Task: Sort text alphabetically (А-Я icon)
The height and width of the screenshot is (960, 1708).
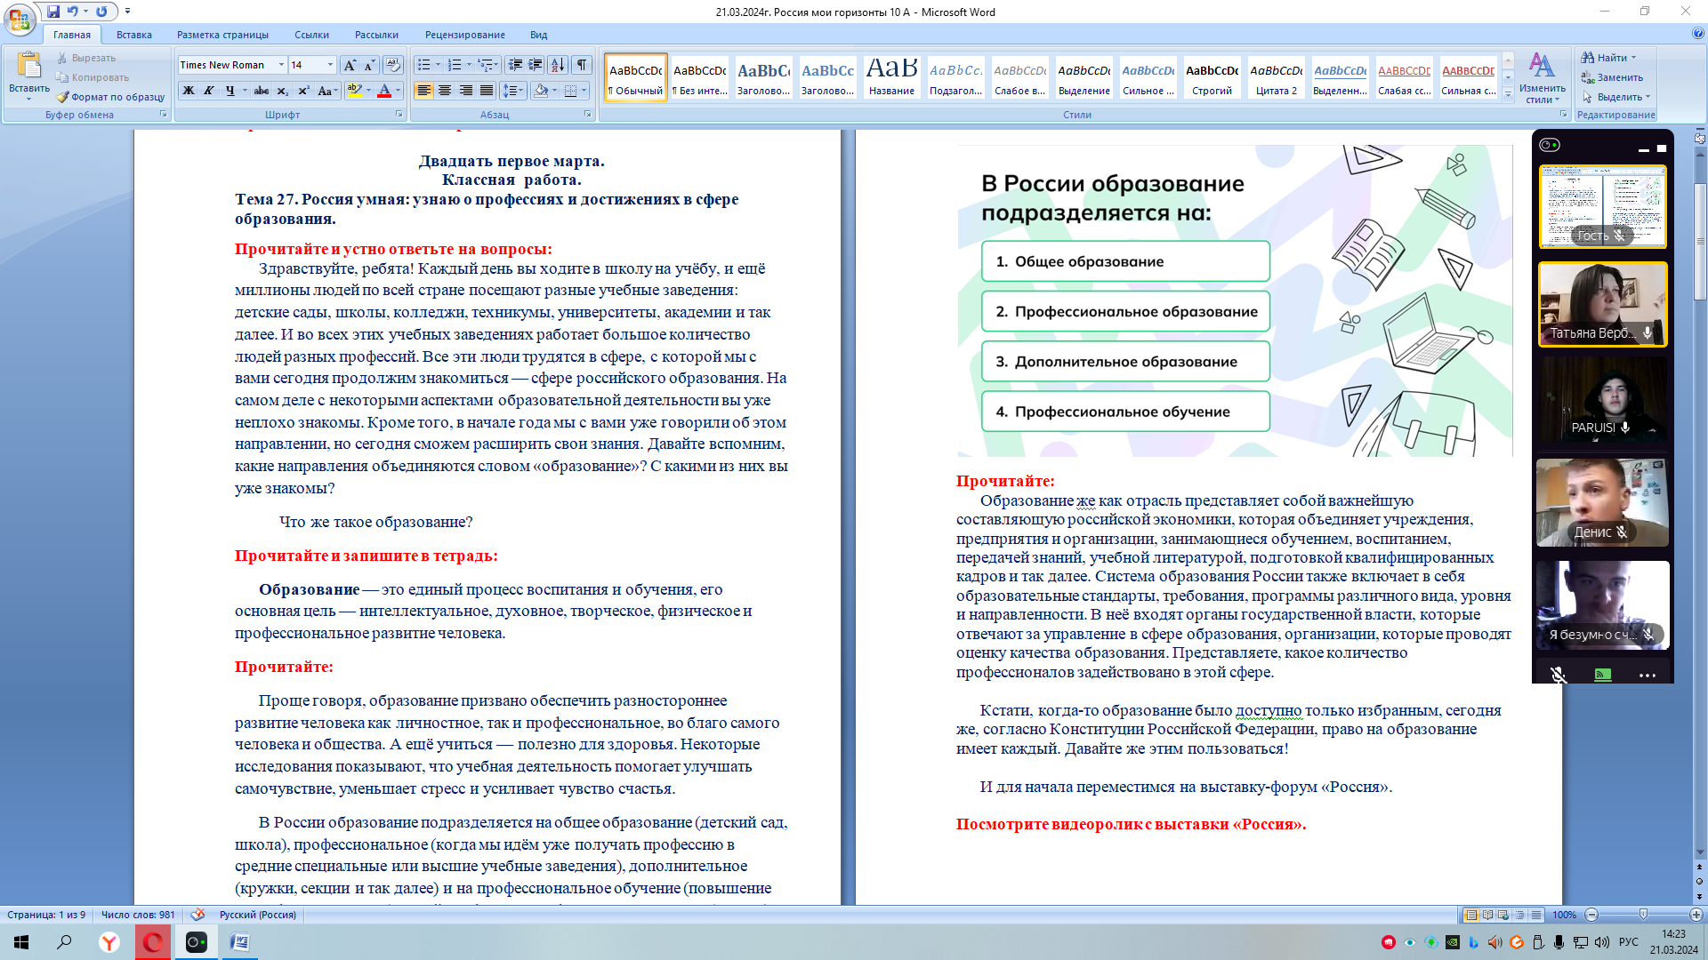Action: tap(558, 65)
